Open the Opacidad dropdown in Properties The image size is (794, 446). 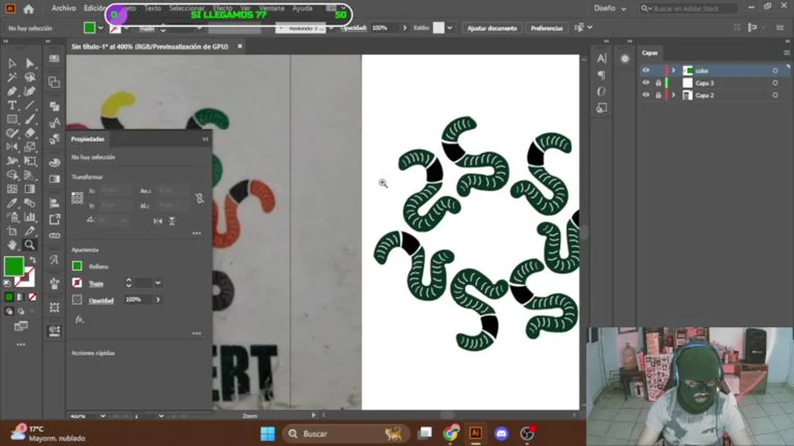click(x=158, y=300)
